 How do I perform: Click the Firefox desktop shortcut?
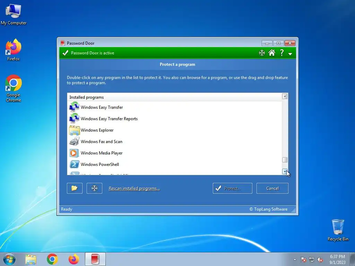[x=14, y=50]
